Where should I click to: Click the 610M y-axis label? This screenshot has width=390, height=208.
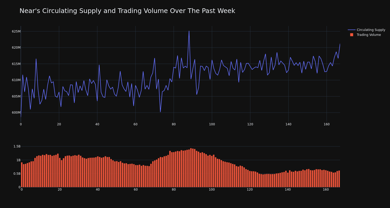[x=16, y=80]
